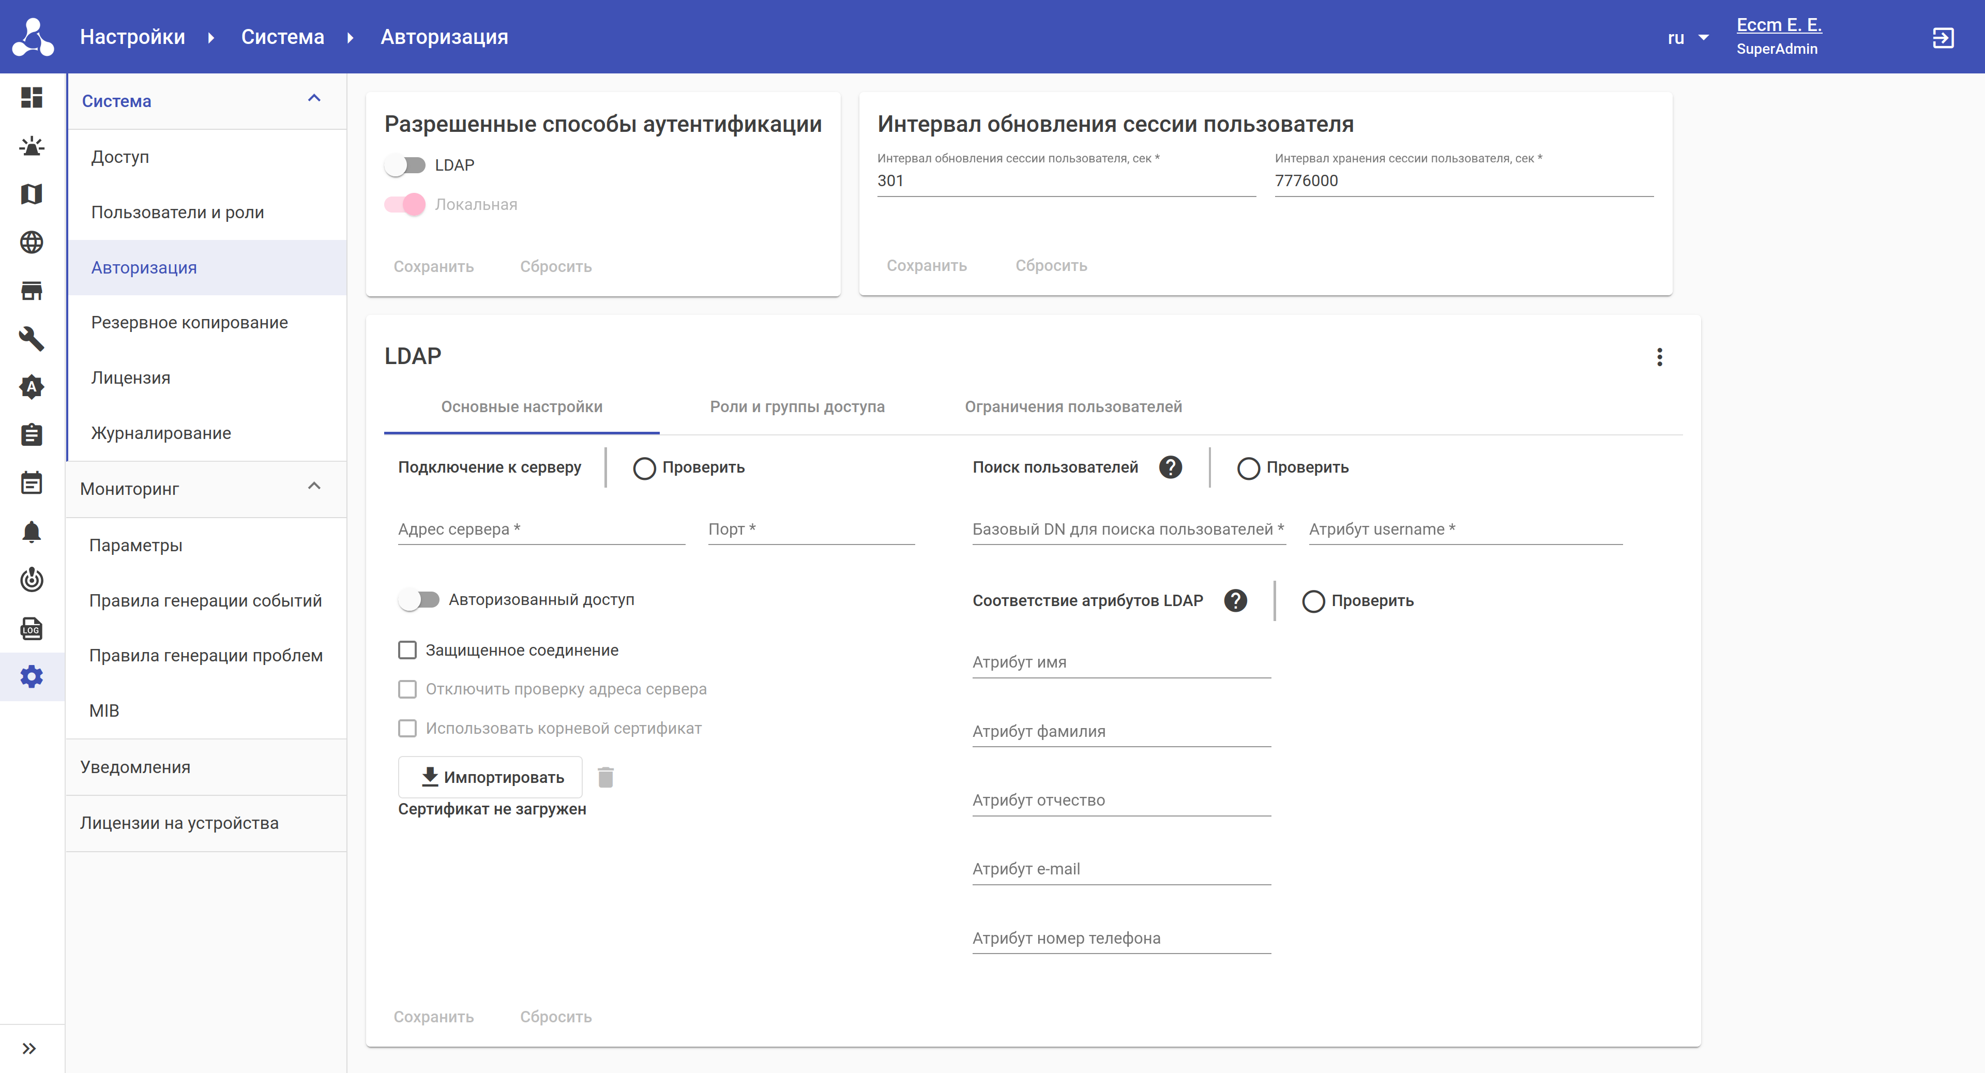Collapse the Мониторинг sidebar section
Screen dimensions: 1985x1073
tap(314, 487)
